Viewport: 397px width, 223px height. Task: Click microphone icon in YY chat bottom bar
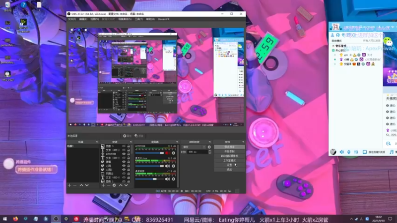tap(349, 152)
